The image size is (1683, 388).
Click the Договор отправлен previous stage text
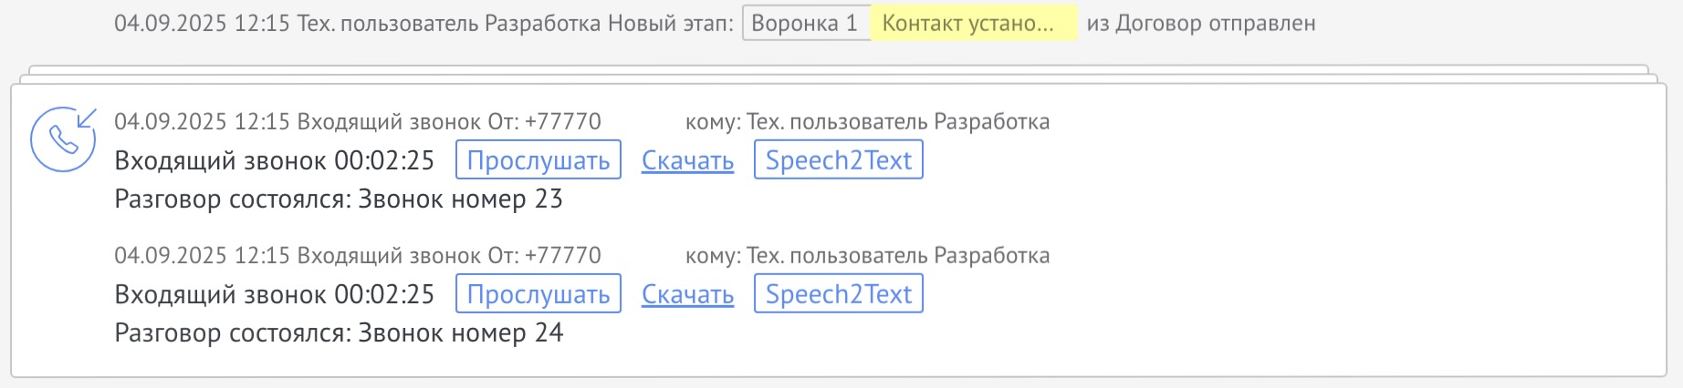tap(1215, 24)
